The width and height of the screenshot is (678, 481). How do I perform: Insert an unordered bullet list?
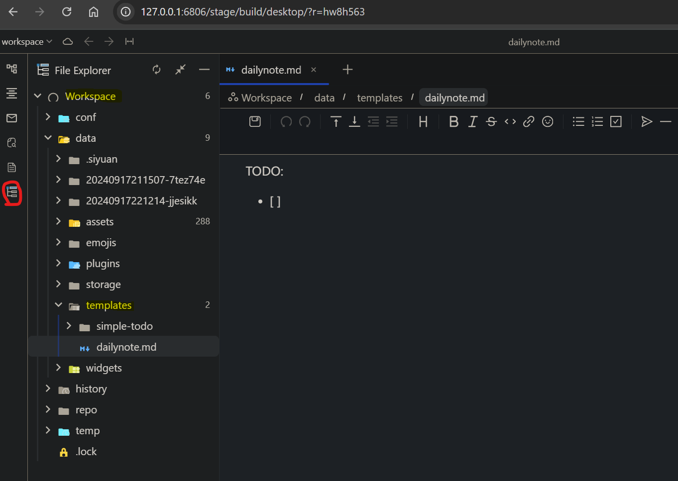[x=578, y=122]
